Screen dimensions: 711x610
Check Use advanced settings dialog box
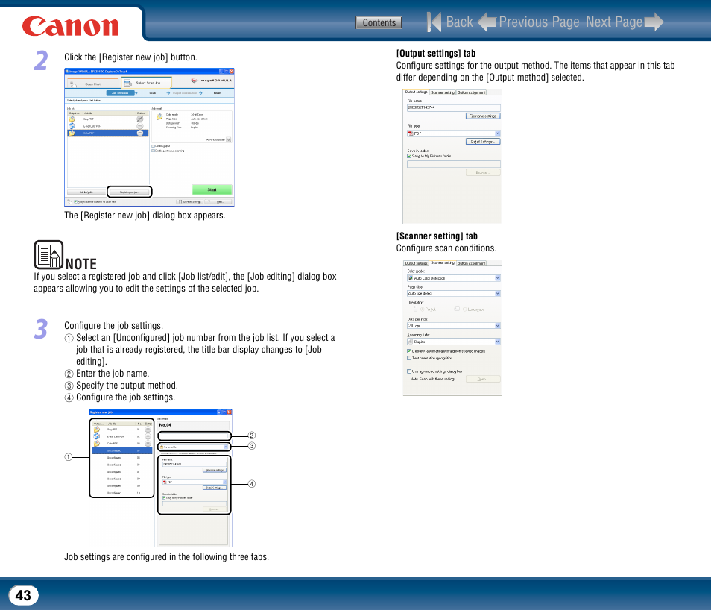click(409, 371)
